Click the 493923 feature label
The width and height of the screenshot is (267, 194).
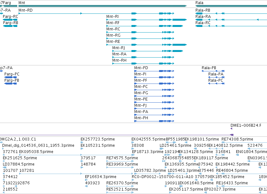tap(93, 183)
